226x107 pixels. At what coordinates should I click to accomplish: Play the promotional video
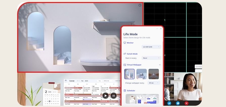point(106,96)
